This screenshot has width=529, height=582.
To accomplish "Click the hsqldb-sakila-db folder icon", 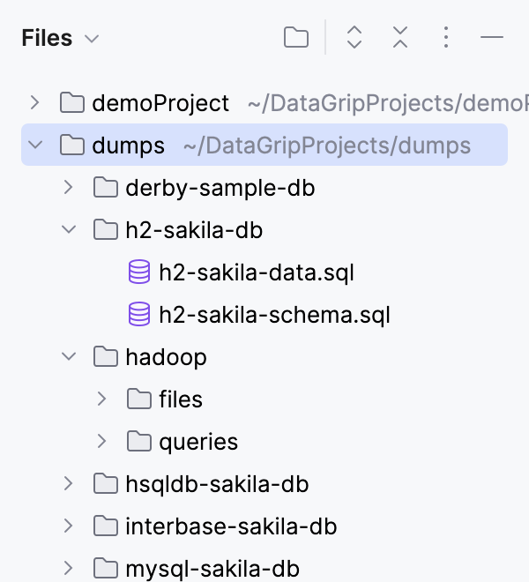I will click(x=106, y=483).
